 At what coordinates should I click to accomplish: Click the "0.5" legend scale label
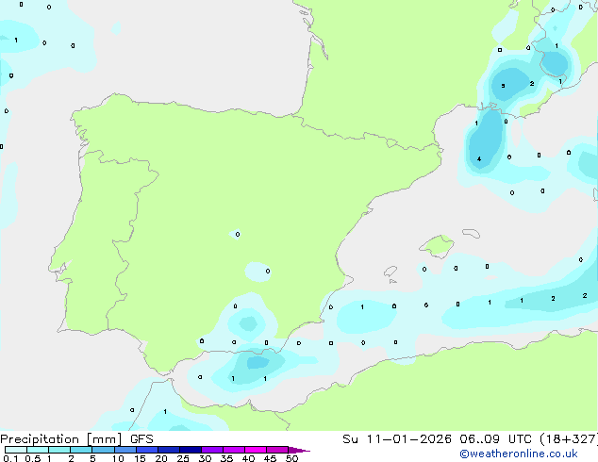click(x=33, y=458)
